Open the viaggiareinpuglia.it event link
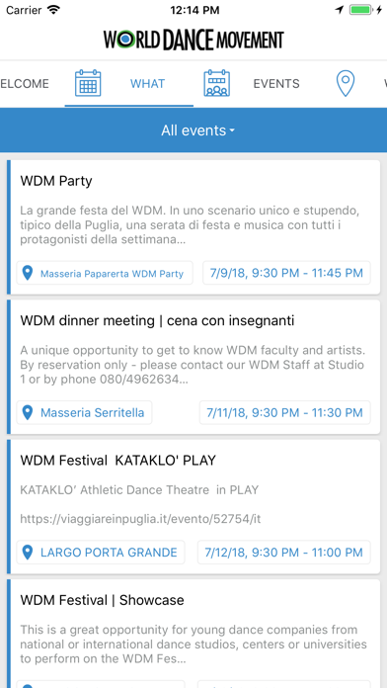Viewport: 387px width, 688px height. click(x=140, y=519)
